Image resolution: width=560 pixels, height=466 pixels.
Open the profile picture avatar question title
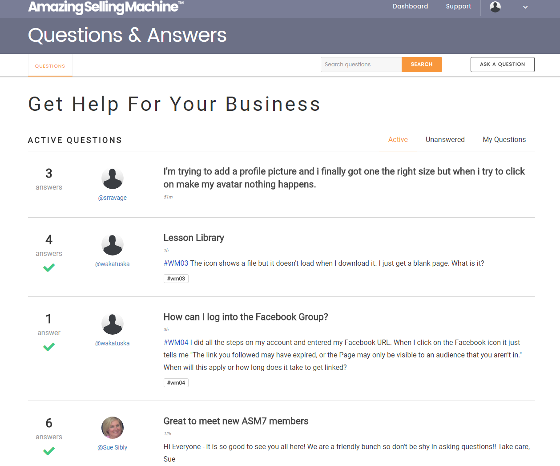click(344, 178)
